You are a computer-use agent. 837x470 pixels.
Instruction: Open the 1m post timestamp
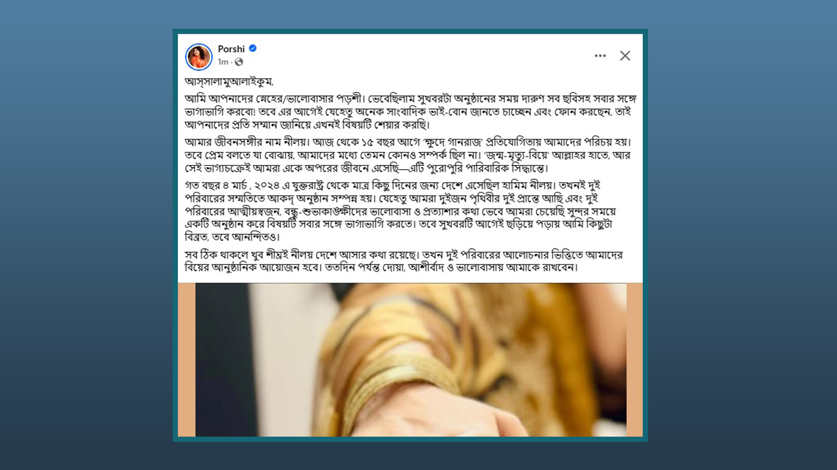pyautogui.click(x=223, y=62)
